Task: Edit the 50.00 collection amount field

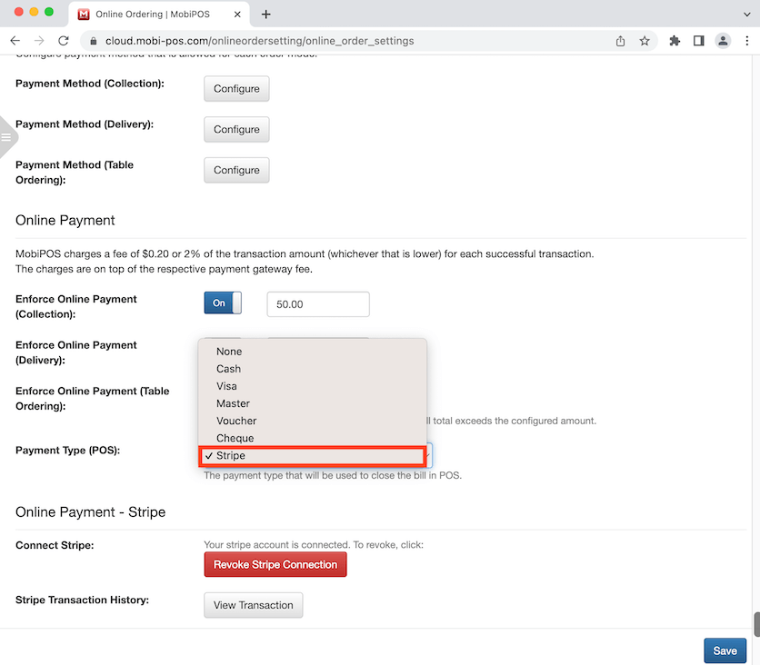Action: point(318,304)
